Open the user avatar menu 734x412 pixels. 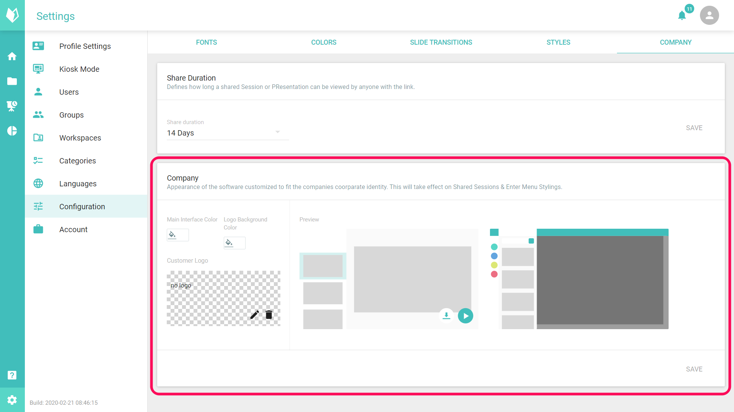point(709,15)
